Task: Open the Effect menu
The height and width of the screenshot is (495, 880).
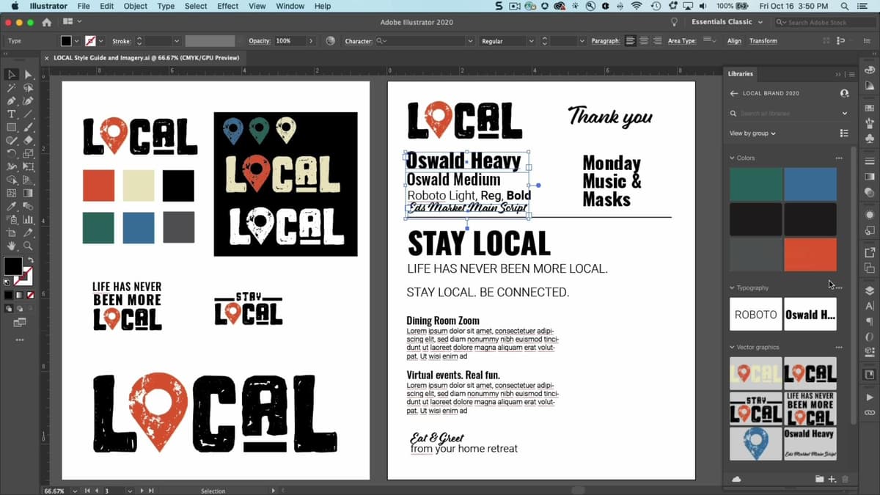Action: [x=228, y=6]
